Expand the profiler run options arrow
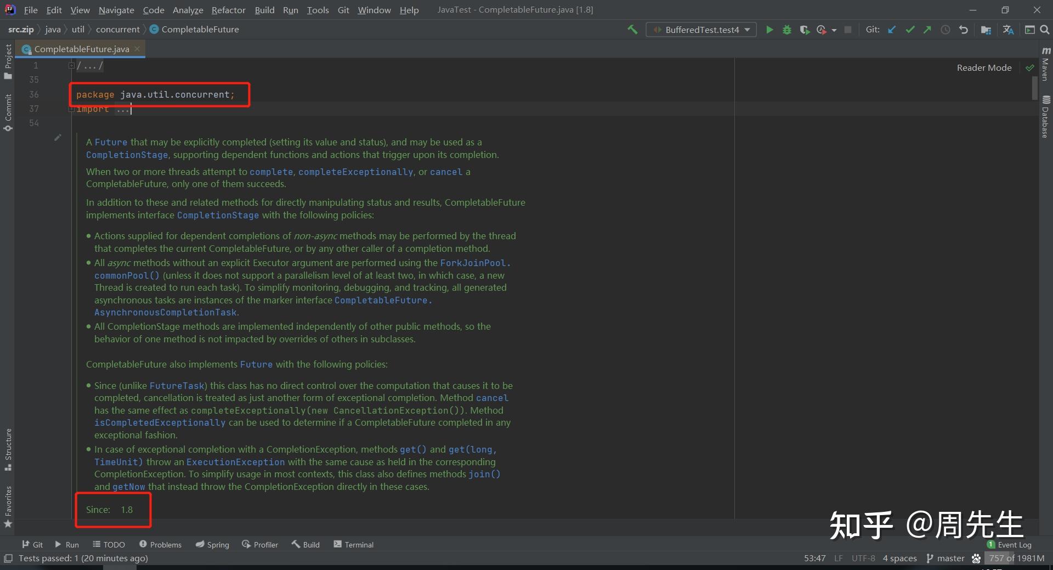This screenshot has height=570, width=1053. 834,30
